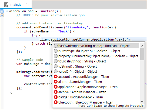Click the "back" string in if condition
Image resolution: width=147 pixels, height=110 pixels.
pyautogui.click(x=64, y=31)
